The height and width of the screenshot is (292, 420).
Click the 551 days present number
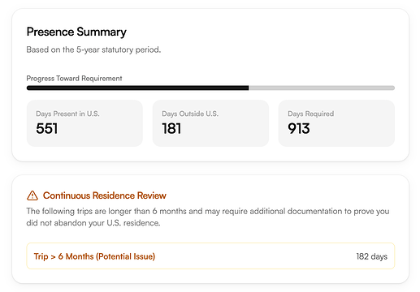(47, 128)
